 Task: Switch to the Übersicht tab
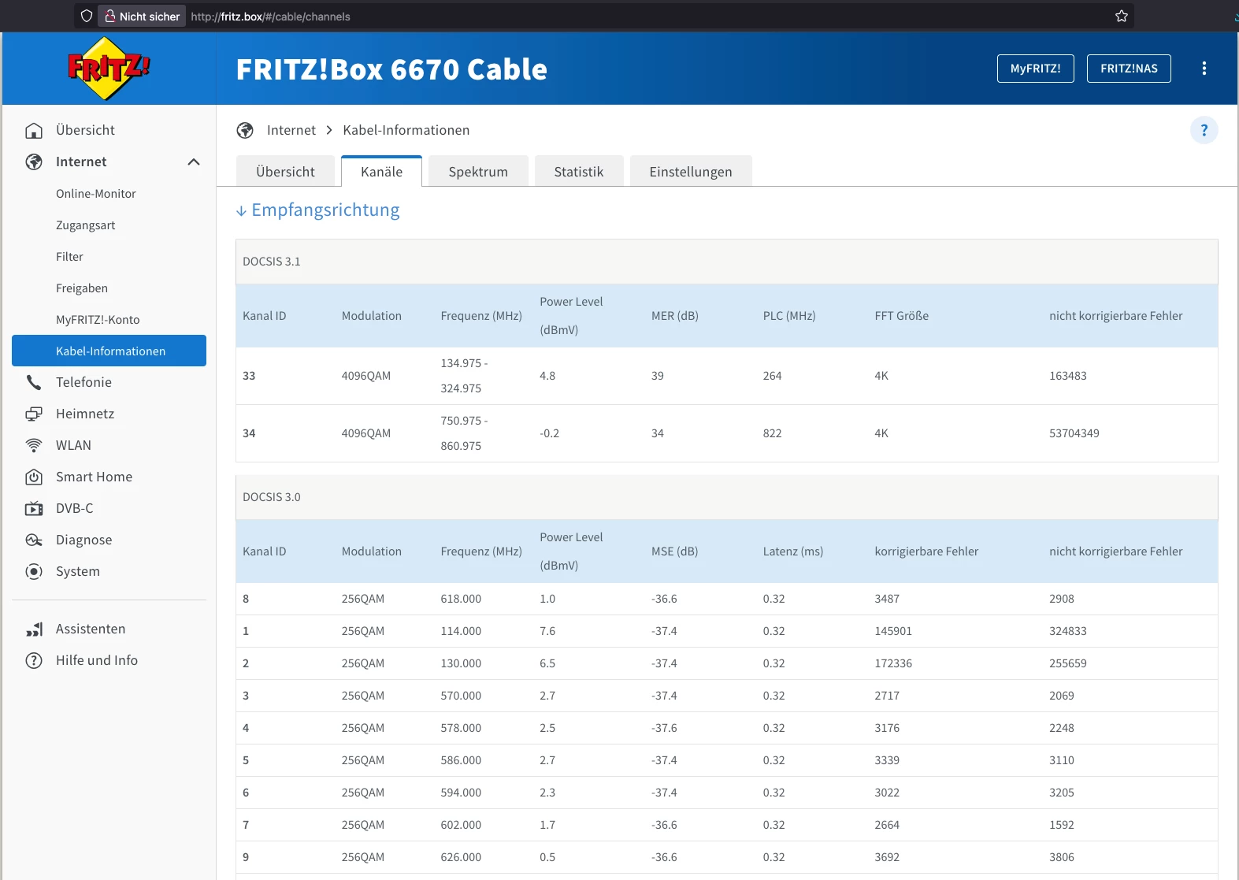285,172
